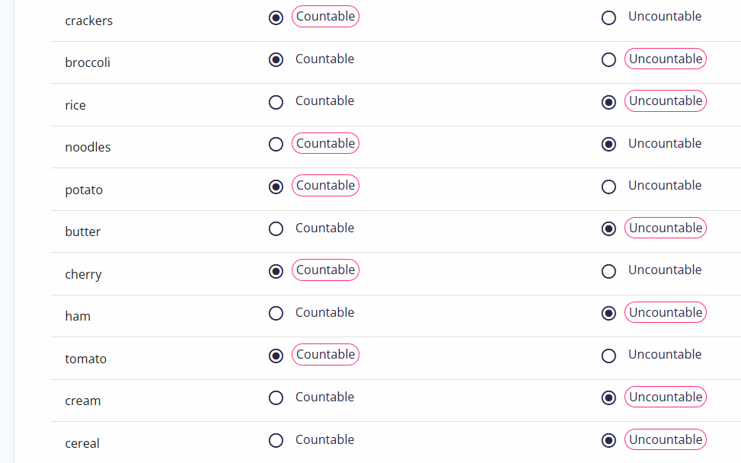This screenshot has height=463, width=741.
Task: Choose Countable radio for cream
Action: point(276,398)
